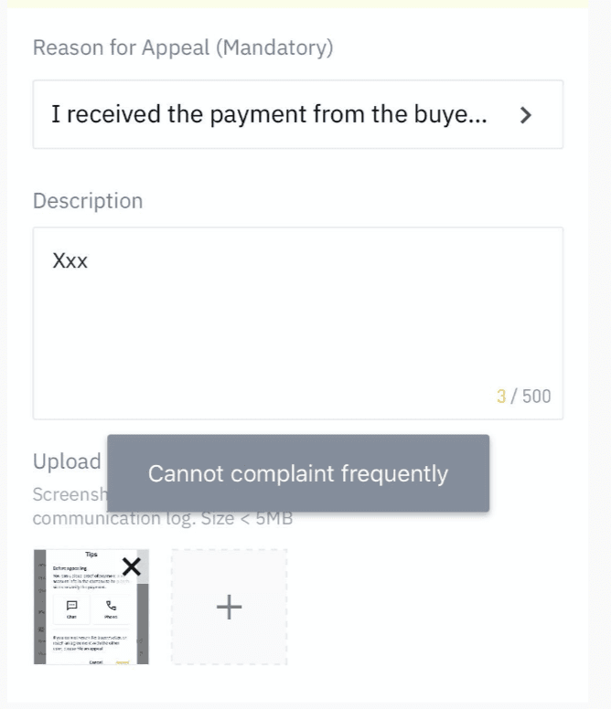Select the dashed empty upload slot
Viewport: 611px width, 709px height.
229,607
